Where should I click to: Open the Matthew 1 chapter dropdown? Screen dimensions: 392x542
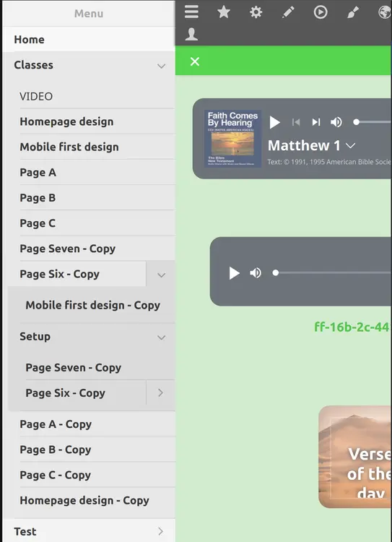[x=351, y=146]
